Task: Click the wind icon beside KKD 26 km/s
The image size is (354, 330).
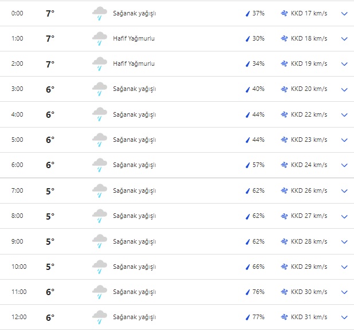Action: [284, 190]
